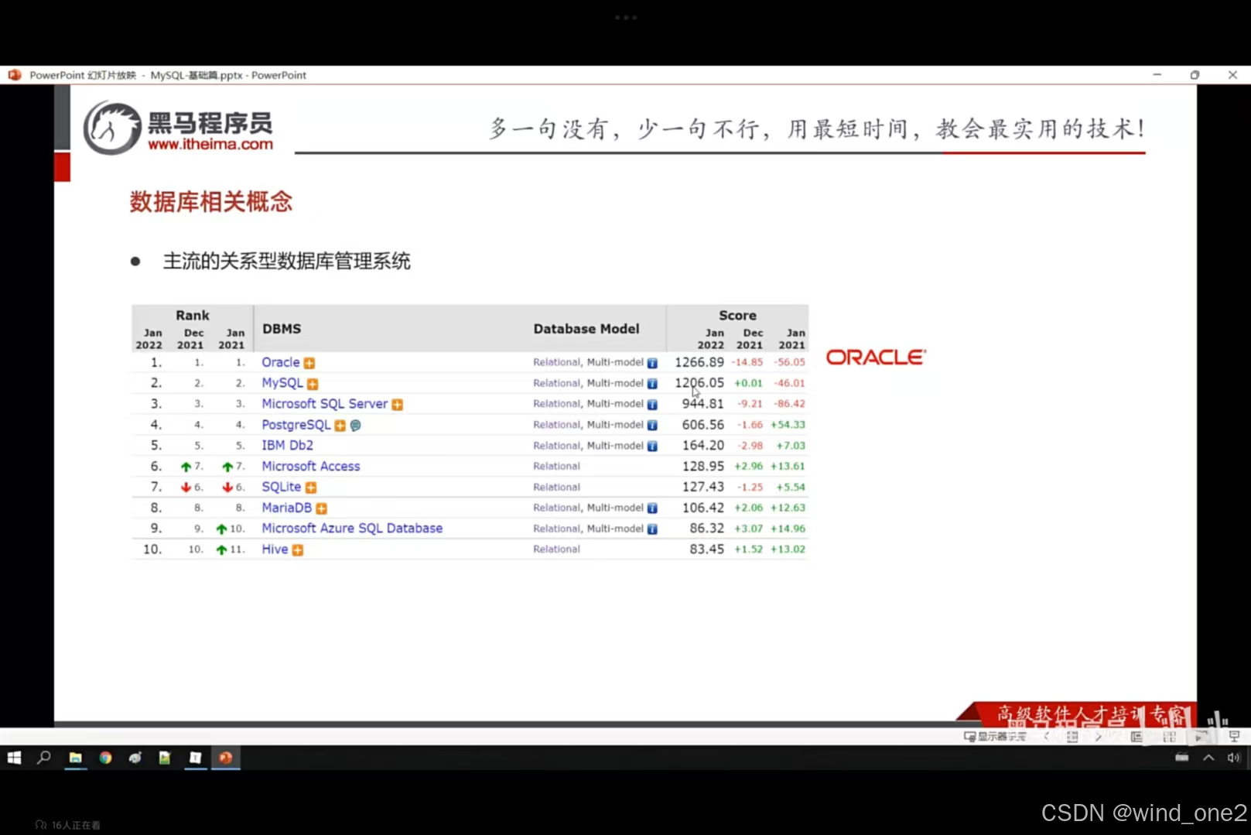Click the plus icon beside Oracle

(x=309, y=363)
